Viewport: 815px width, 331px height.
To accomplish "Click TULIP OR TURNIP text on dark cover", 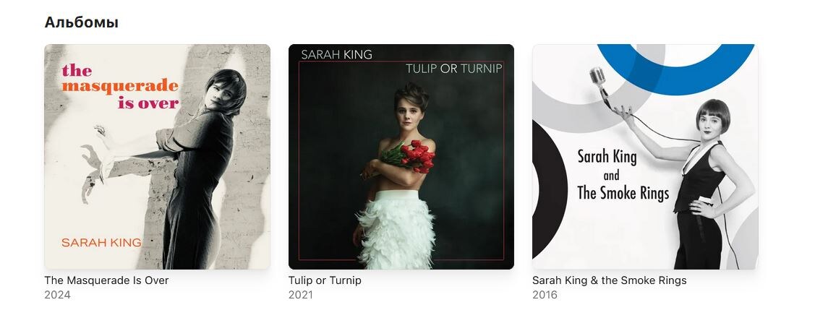I will pos(453,69).
